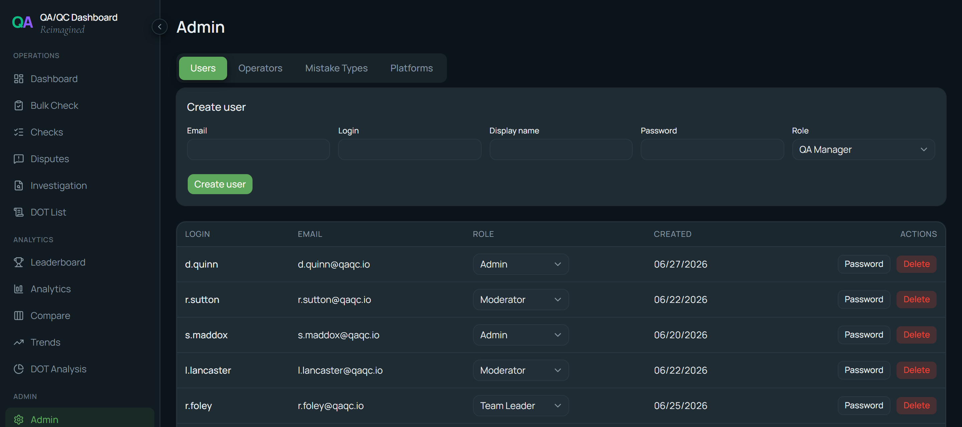Go to DOT List
The width and height of the screenshot is (962, 427).
pos(80,212)
